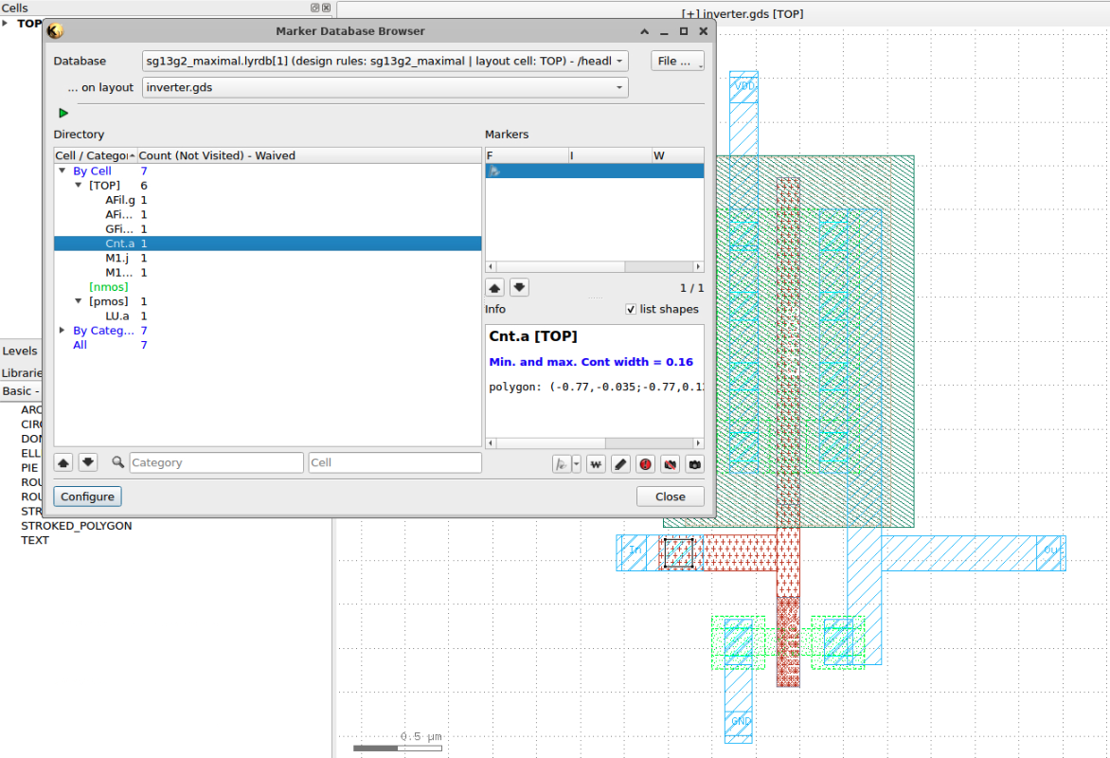
Task: Select the M1.j rule row
Action: 268,258
